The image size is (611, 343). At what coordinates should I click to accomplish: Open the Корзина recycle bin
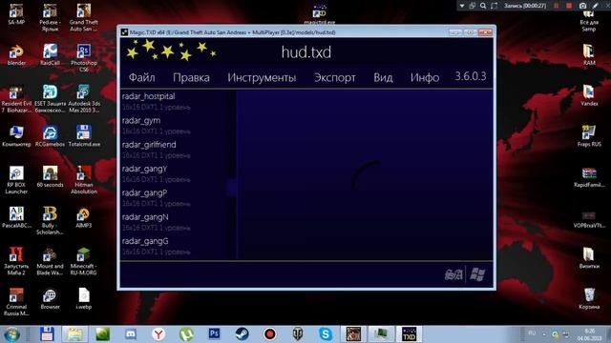(589, 299)
